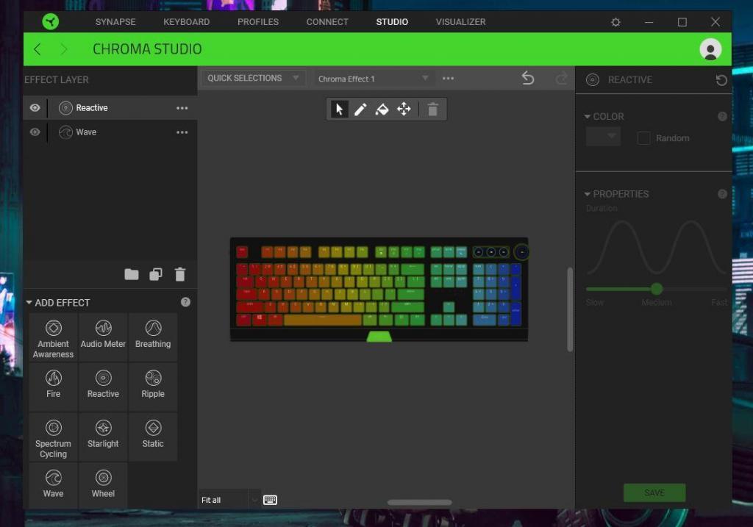Switch to the Visualizer tab
The image size is (753, 527).
[x=460, y=22]
